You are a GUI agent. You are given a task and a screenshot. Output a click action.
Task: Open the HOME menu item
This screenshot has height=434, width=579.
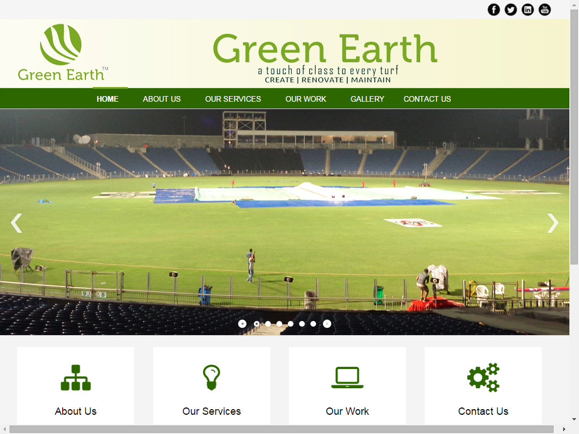pos(107,99)
